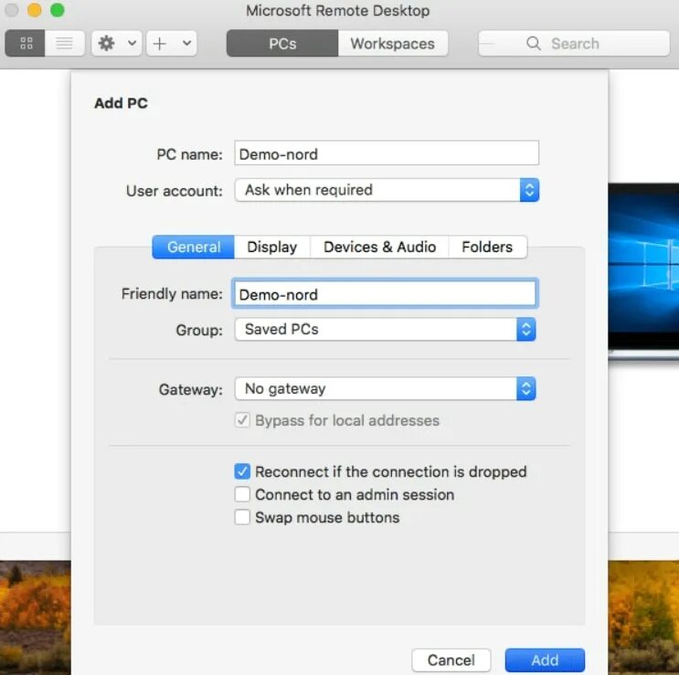This screenshot has height=675, width=679.
Task: Open the Devices & Audio tab
Action: [379, 247]
